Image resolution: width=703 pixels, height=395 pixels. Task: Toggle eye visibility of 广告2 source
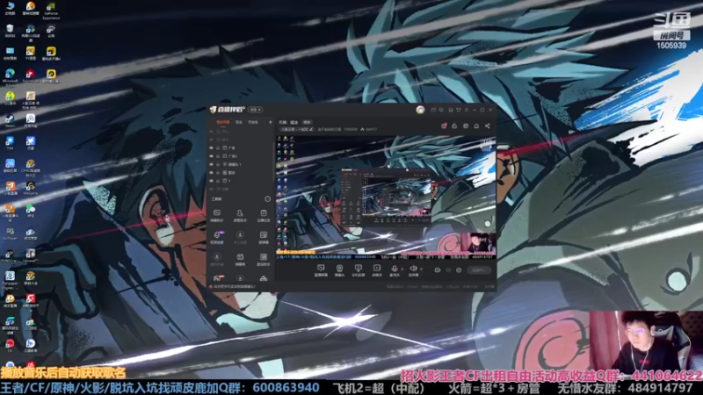(211, 156)
